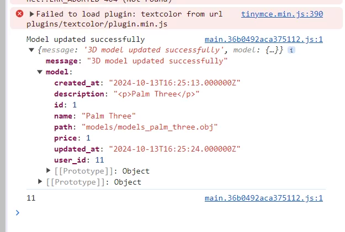Expand the 'Failed to load plugin' error

pyautogui.click(x=31, y=14)
